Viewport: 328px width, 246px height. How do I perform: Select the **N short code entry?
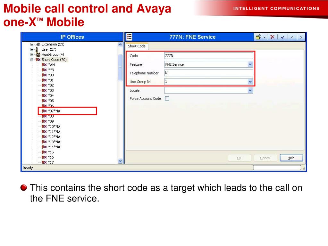[51, 70]
